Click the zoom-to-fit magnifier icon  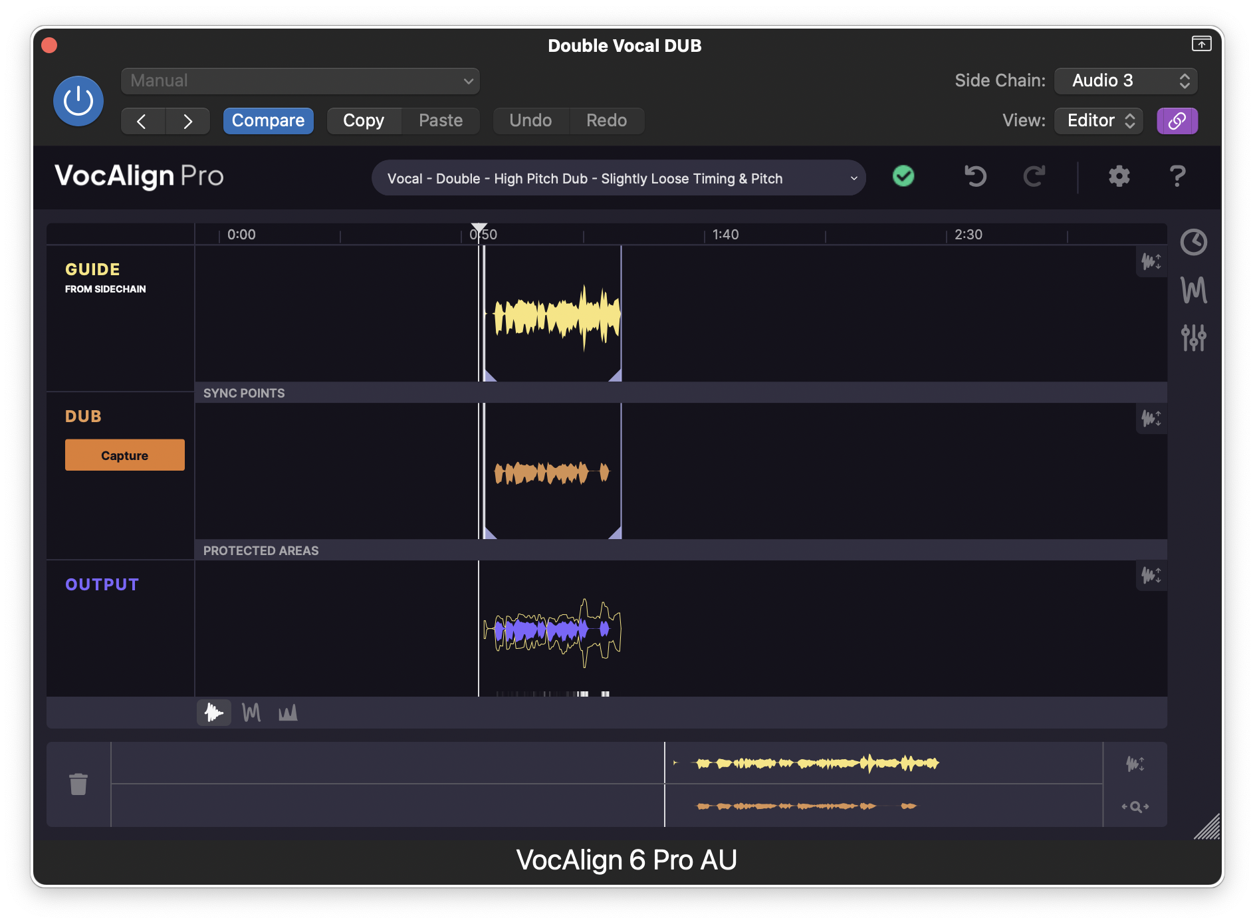tap(1135, 806)
